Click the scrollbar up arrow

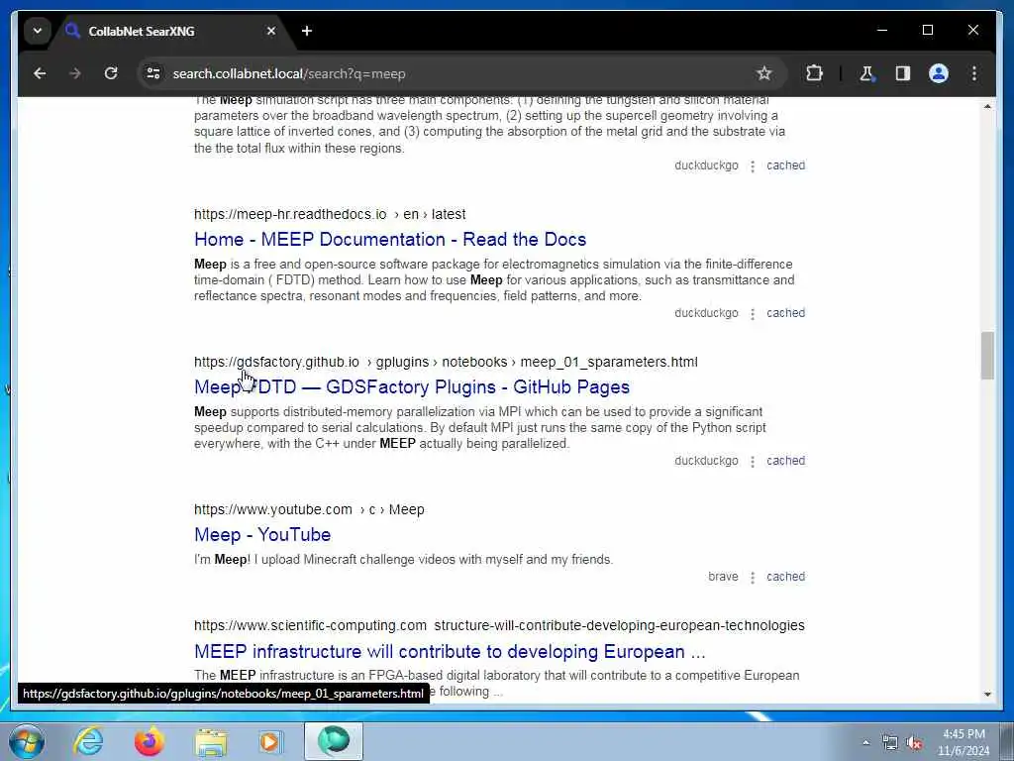[x=987, y=106]
